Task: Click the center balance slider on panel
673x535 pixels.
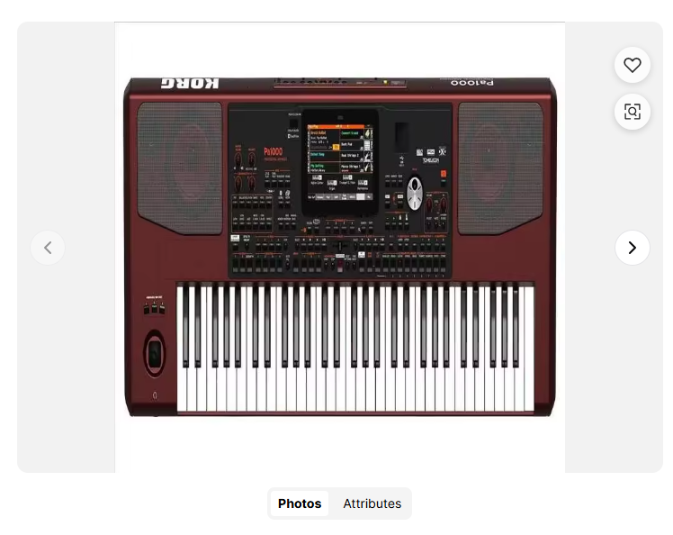Action: (x=340, y=246)
